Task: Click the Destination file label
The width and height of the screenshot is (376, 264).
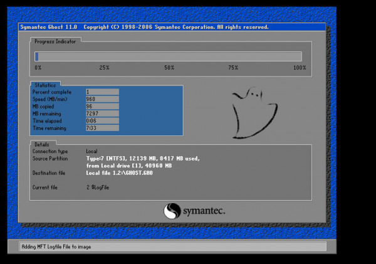Action: 49,173
